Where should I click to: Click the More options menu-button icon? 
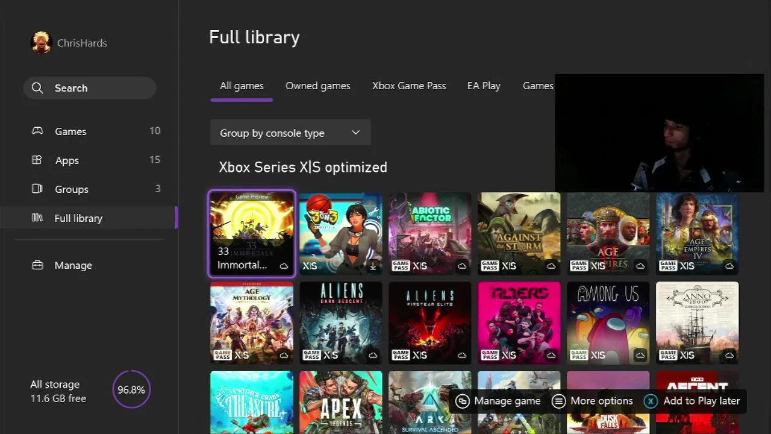pos(559,401)
